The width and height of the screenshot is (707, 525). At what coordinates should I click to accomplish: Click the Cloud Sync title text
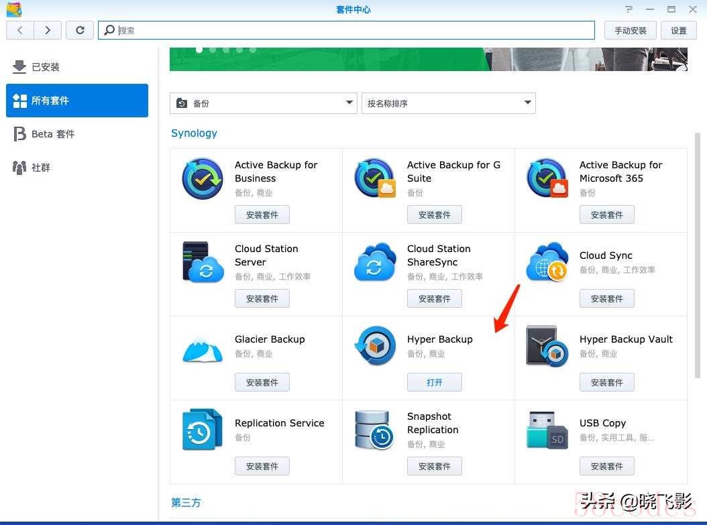point(606,255)
